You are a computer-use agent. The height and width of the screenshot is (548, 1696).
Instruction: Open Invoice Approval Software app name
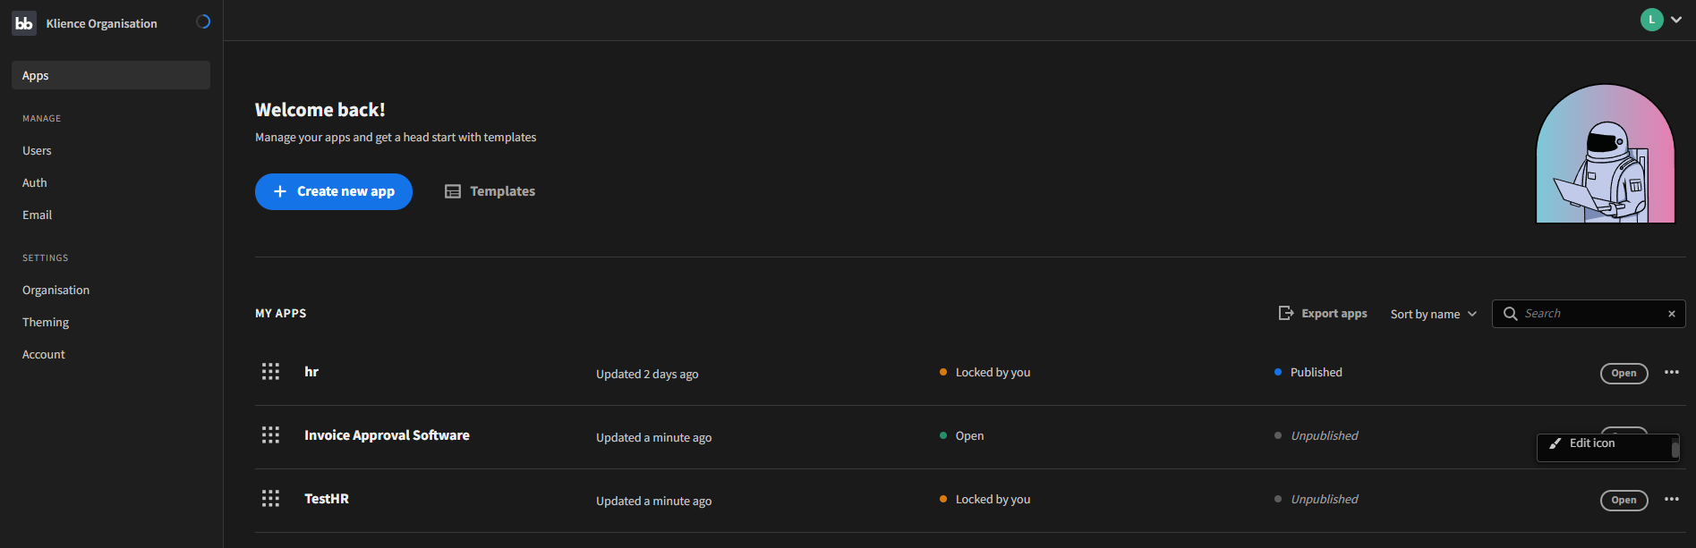point(387,434)
